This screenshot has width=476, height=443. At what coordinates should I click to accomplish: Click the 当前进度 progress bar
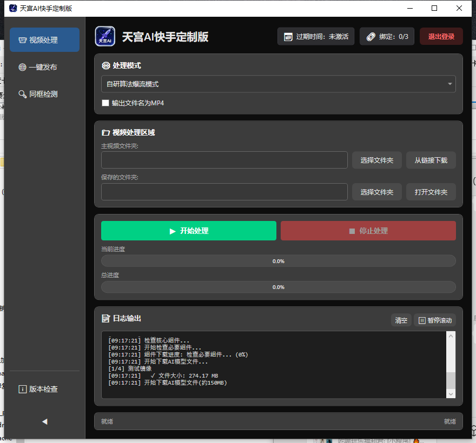click(278, 261)
